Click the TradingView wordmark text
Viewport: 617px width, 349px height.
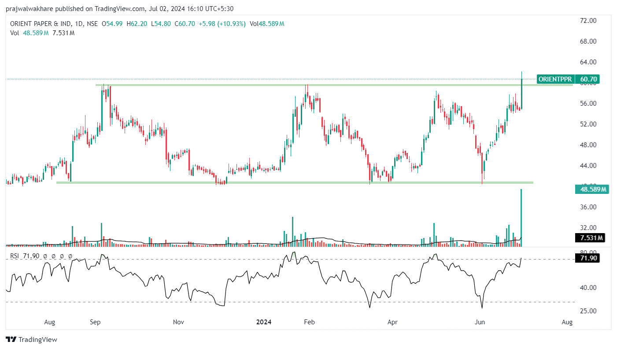point(38,339)
